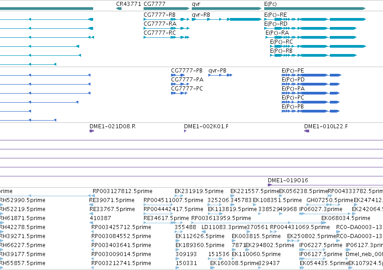Click EST RE33767.5prime
This screenshot has width=383, height=270.
(x=112, y=209)
